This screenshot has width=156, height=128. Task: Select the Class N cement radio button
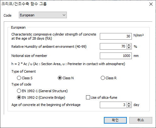click(60, 78)
